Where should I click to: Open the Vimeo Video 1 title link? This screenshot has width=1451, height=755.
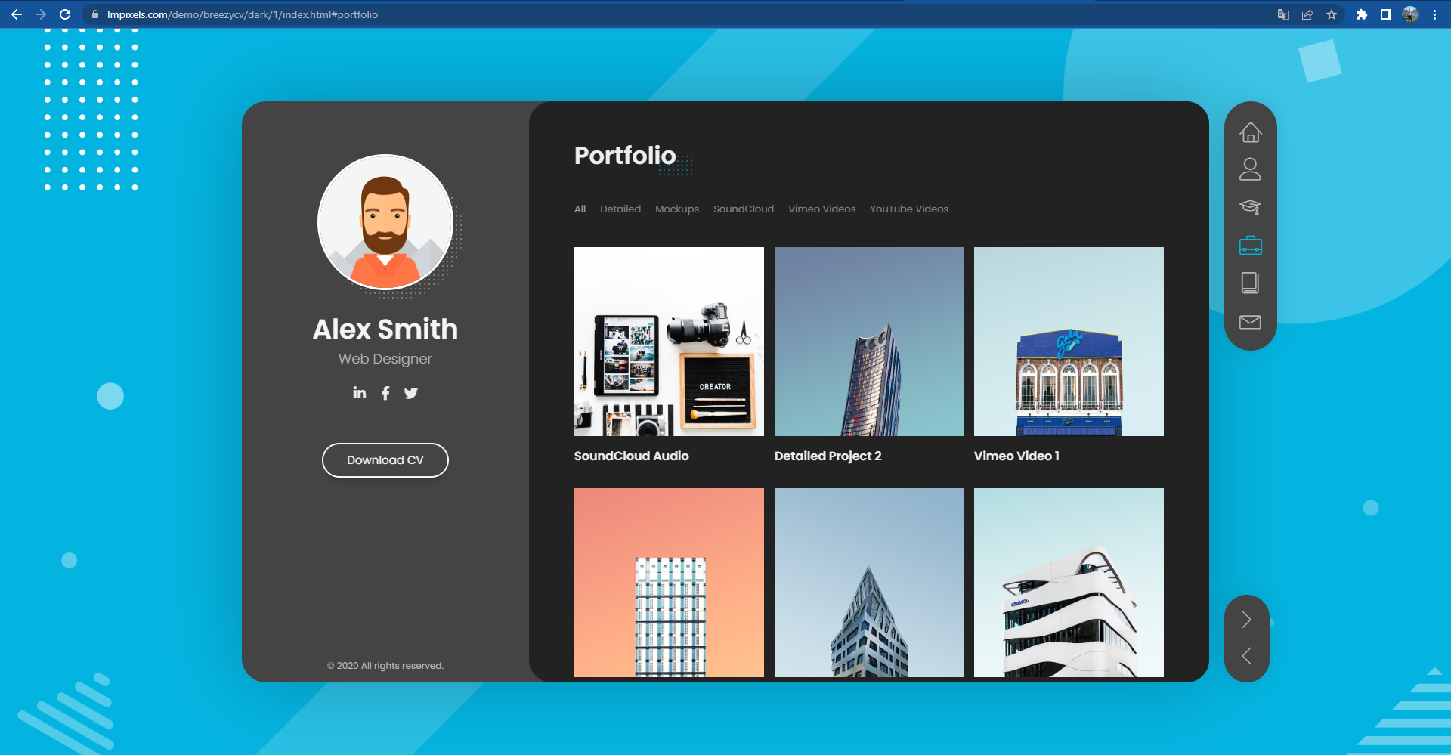(x=1016, y=456)
